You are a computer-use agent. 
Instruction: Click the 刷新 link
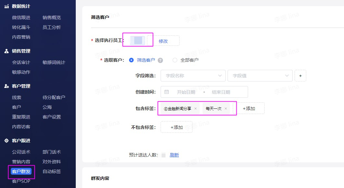(174, 155)
